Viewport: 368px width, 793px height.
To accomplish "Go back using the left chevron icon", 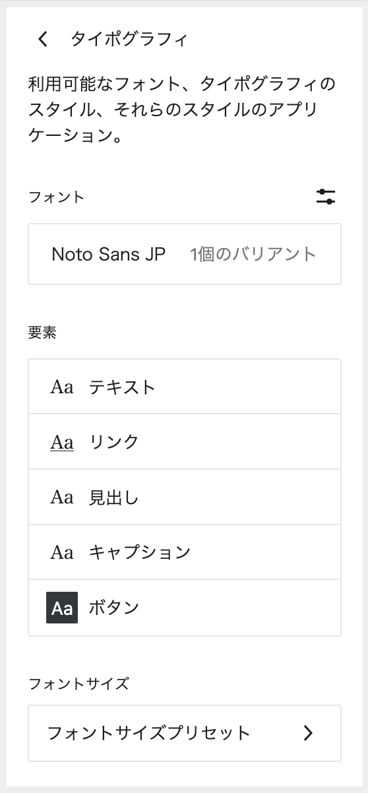I will point(43,40).
